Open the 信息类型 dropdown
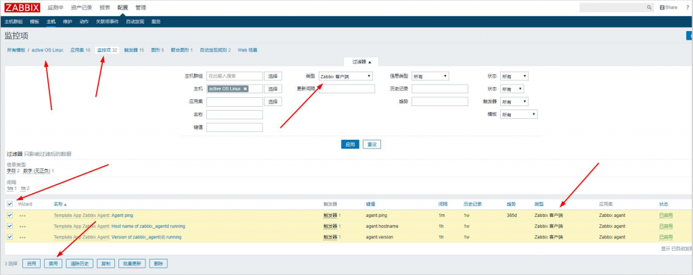The height and width of the screenshot is (275, 693). coord(430,76)
